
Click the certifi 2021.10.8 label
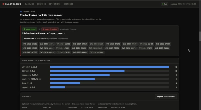[31, 79]
